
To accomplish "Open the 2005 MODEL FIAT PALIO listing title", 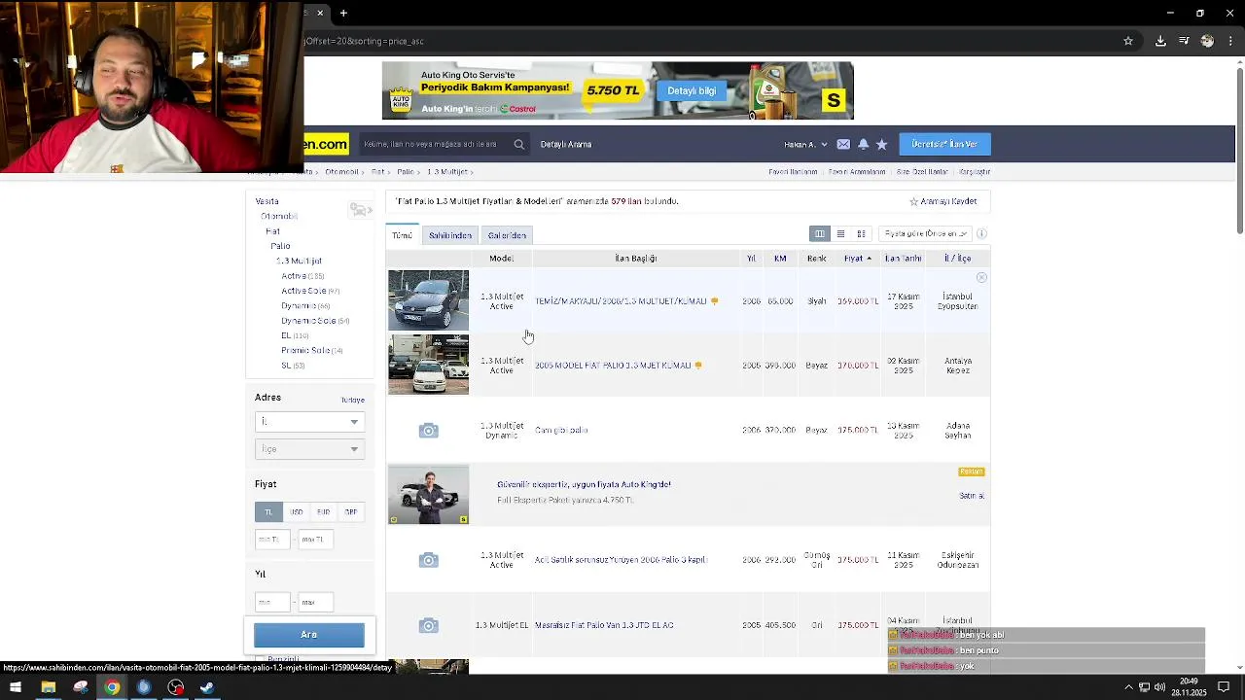I will pyautogui.click(x=613, y=366).
